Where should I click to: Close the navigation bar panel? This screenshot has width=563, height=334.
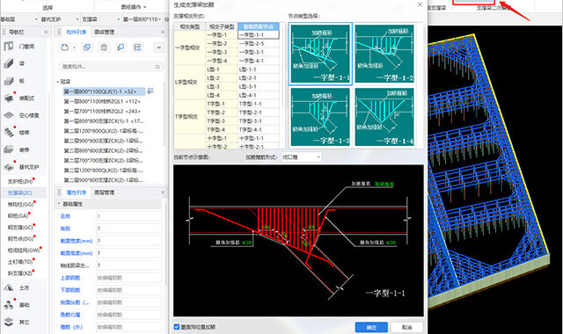pyautogui.click(x=46, y=33)
